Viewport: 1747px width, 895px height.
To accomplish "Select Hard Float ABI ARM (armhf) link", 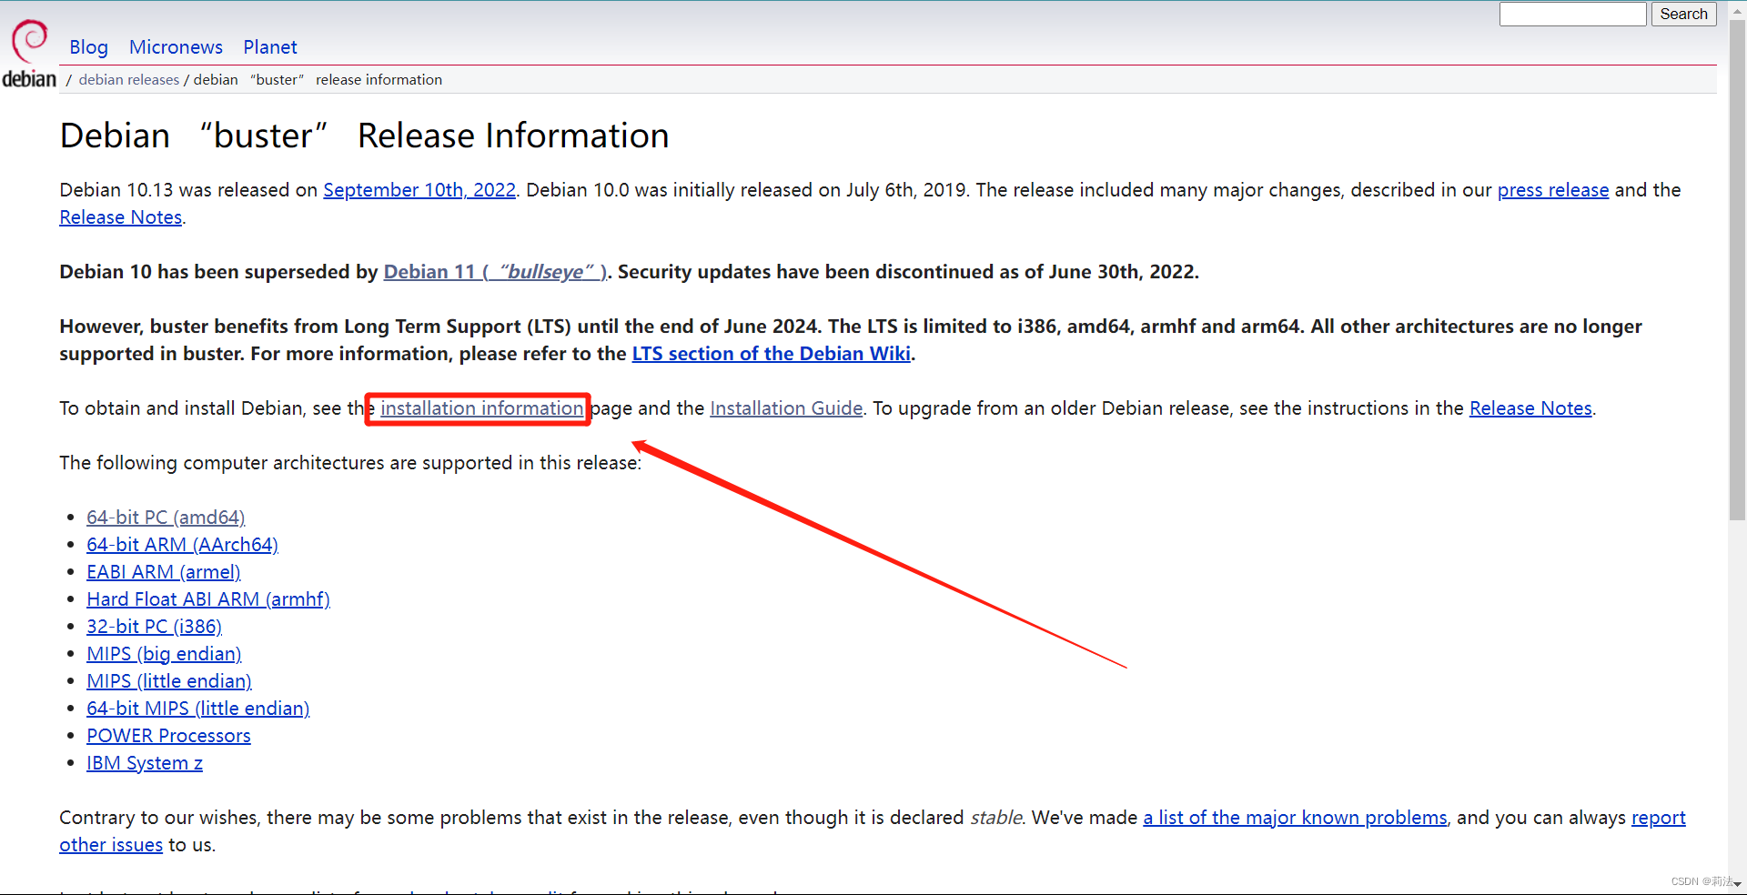I will point(208,599).
